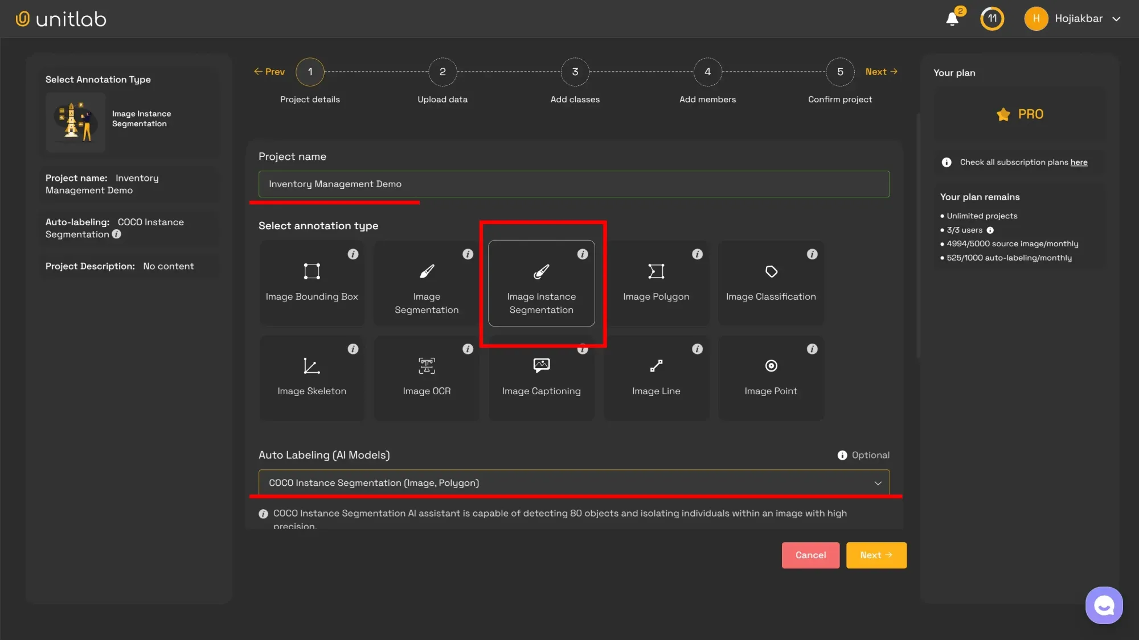
Task: Navigate to the Upload data step
Action: tap(443, 72)
